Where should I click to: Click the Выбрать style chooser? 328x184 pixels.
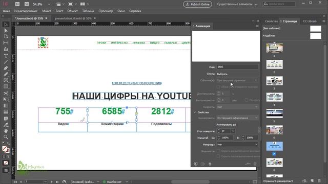click(x=222, y=74)
